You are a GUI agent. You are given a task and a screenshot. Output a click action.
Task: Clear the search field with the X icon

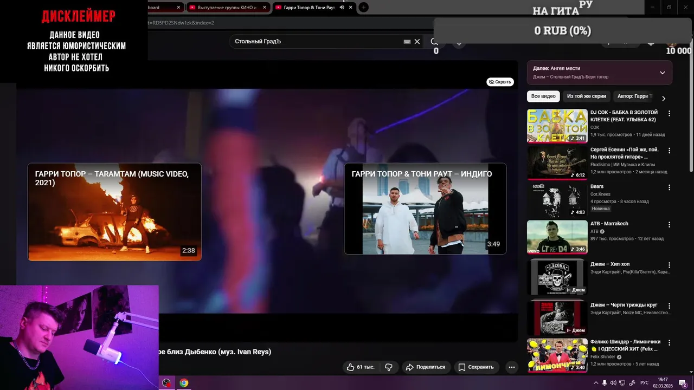tap(417, 42)
